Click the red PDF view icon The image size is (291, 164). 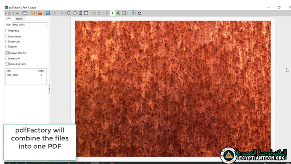(x=17, y=13)
